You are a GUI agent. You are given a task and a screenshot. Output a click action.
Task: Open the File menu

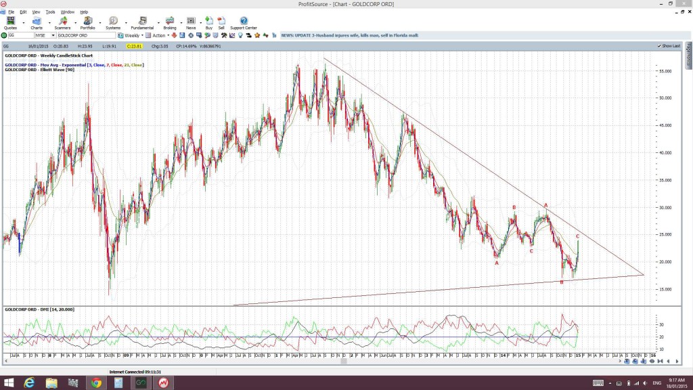(11, 12)
